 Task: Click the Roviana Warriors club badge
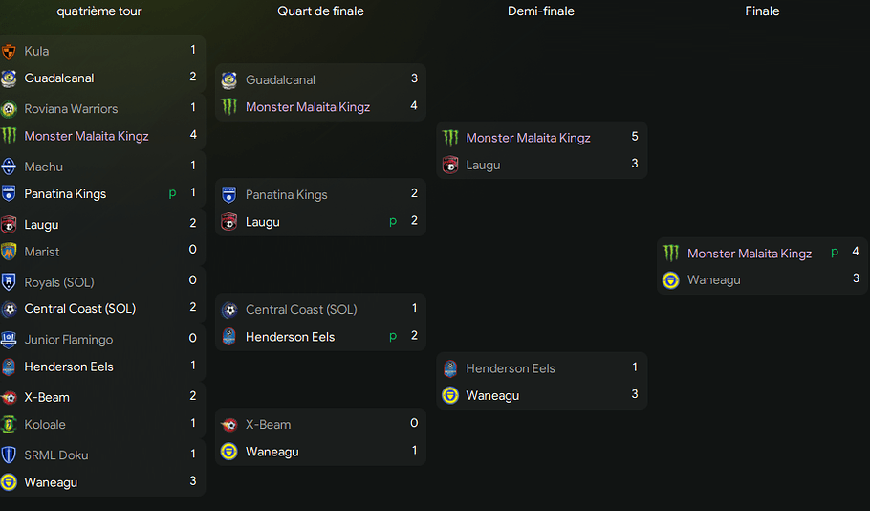click(10, 109)
